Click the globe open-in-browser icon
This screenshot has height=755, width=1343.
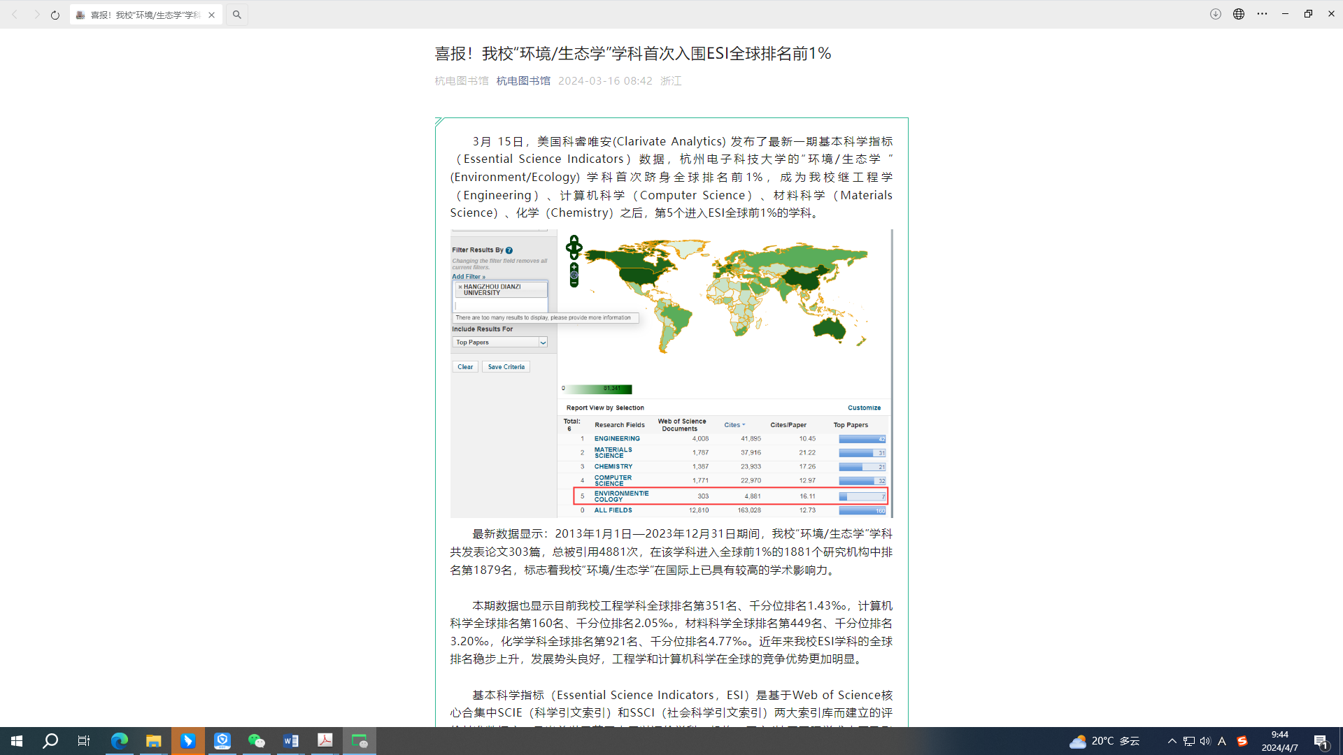(x=1239, y=14)
